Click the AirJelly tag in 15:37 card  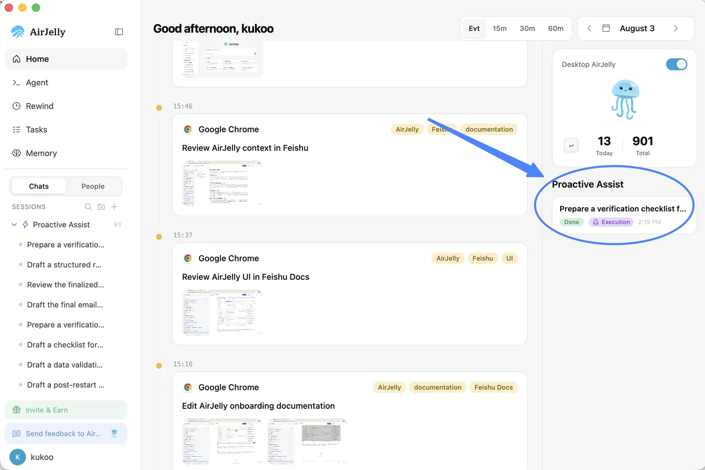[x=448, y=258]
